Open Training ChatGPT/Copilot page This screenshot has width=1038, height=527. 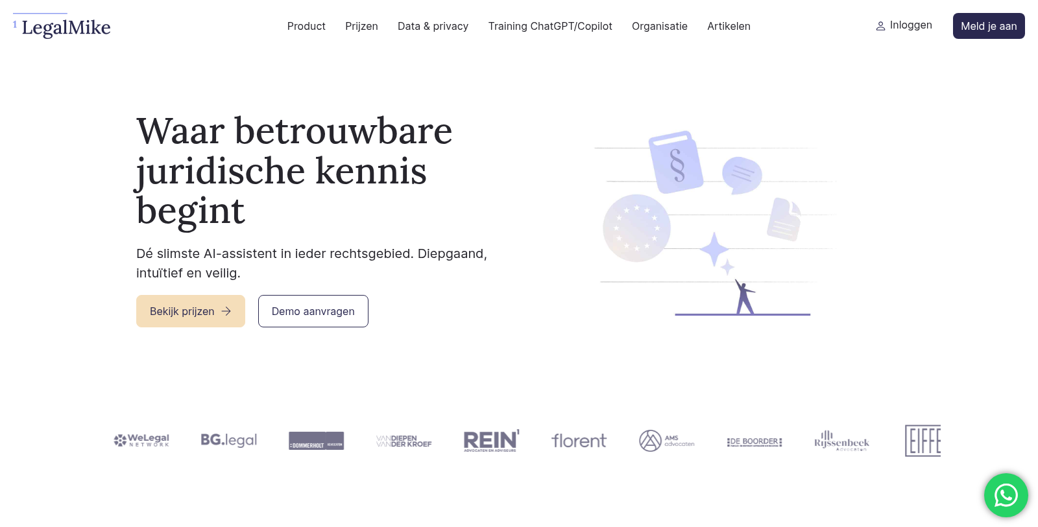(550, 26)
